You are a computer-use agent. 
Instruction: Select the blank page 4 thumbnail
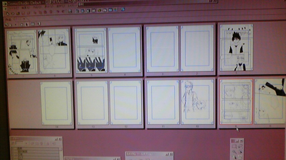click(125, 50)
